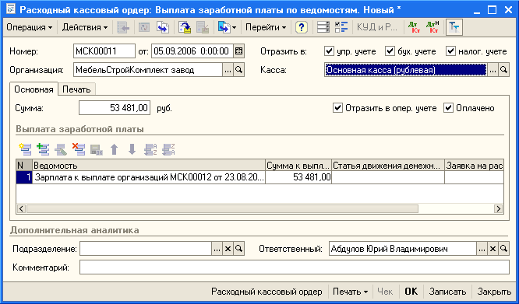Click the document structure list icon
Viewport: 519px width, 304px height.
point(323,28)
